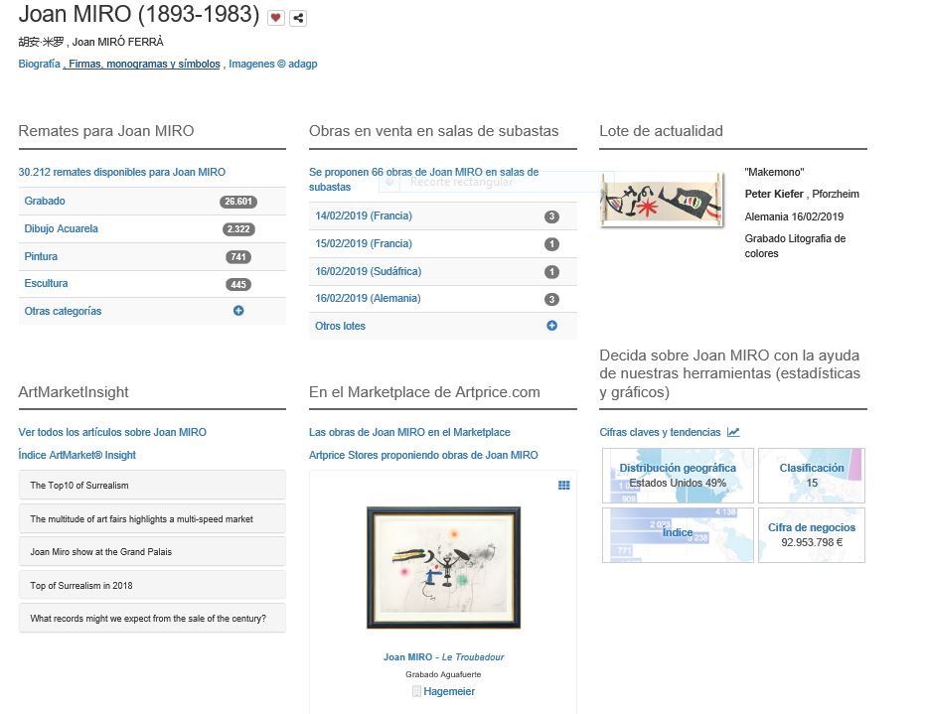The image size is (926, 714).
Task: Click the share icon next to title
Action: [x=298, y=18]
